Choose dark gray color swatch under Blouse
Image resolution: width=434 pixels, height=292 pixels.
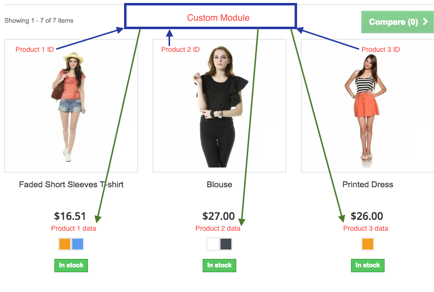tap(226, 244)
